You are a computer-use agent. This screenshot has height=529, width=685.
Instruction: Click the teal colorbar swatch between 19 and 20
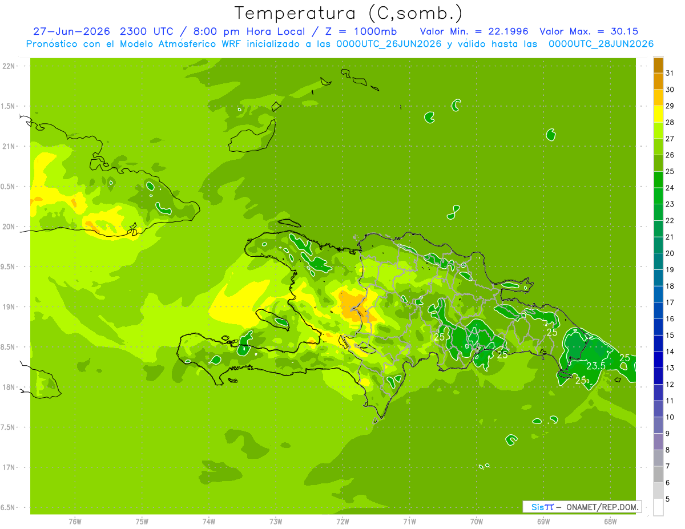point(658,261)
